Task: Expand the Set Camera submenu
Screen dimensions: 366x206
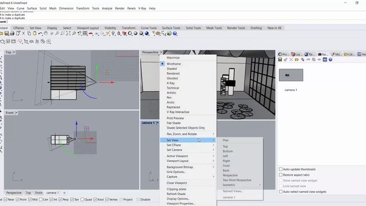Action: [188, 150]
